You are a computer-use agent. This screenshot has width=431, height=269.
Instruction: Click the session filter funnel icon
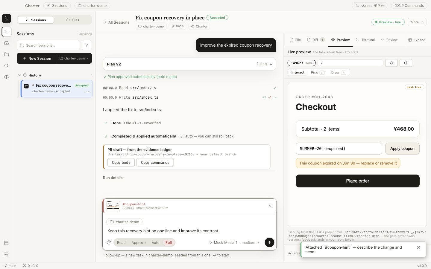87,45
